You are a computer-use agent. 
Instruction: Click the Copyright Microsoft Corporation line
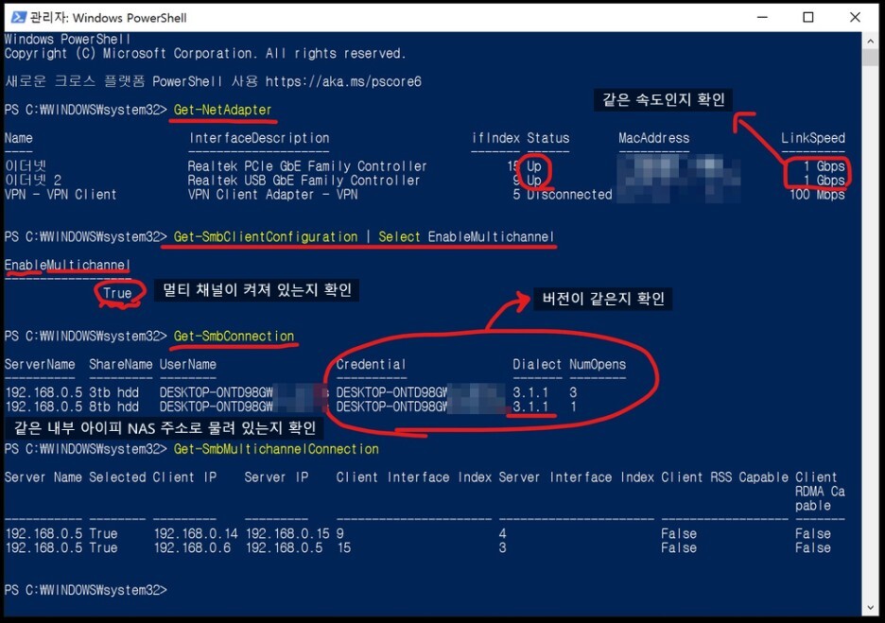click(x=205, y=54)
